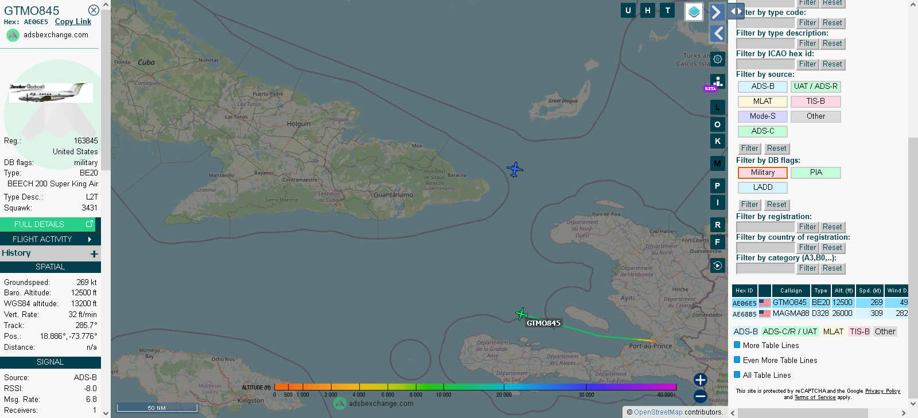Toggle the F map button

tap(718, 242)
